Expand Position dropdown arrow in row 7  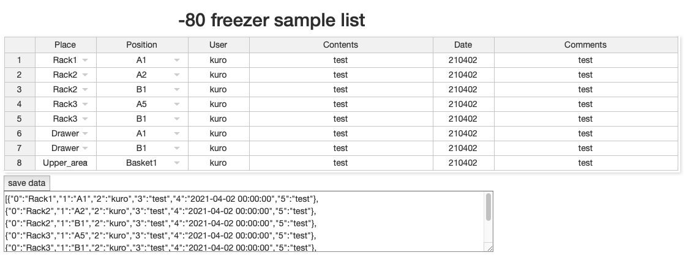[177, 148]
